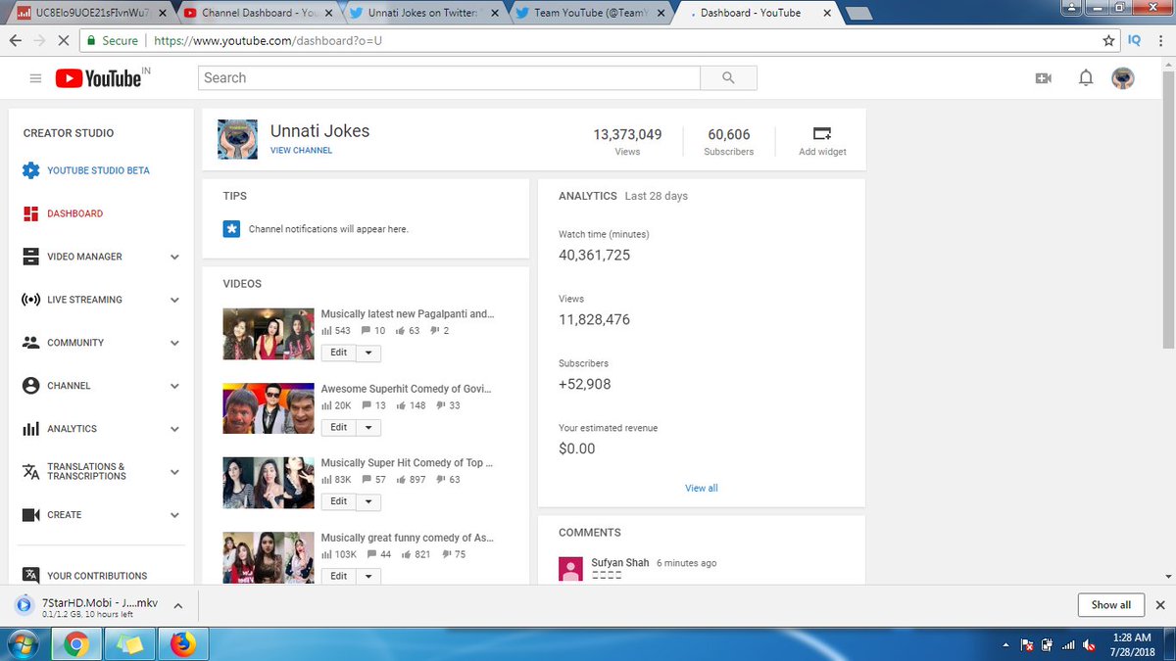The height and width of the screenshot is (661, 1176).
Task: Click the IQ extension icon
Action: click(1134, 41)
